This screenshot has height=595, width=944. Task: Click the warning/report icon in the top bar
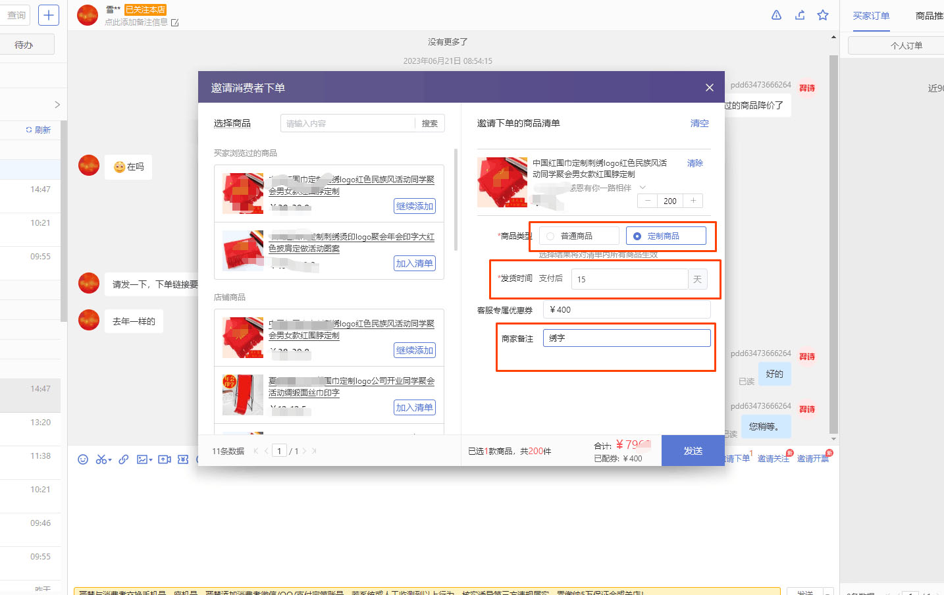tap(776, 14)
